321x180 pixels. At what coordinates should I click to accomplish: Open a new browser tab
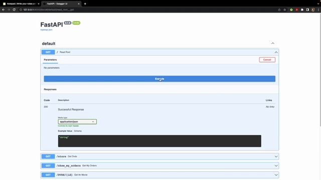[85, 3]
